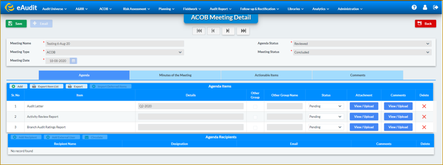
Task: Click Add Recipient button
Action: coord(26,137)
